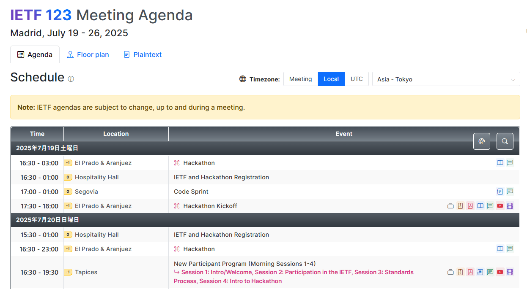Open search button in schedule table header
The image size is (527, 289).
point(505,141)
